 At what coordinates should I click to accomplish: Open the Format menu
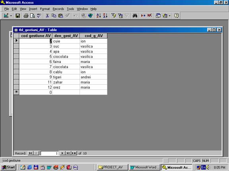45,9
